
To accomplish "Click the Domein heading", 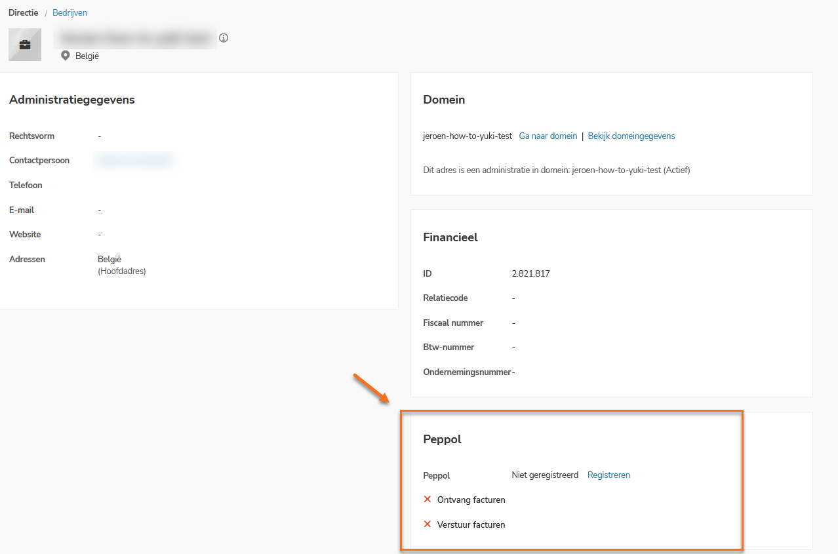I will 444,100.
